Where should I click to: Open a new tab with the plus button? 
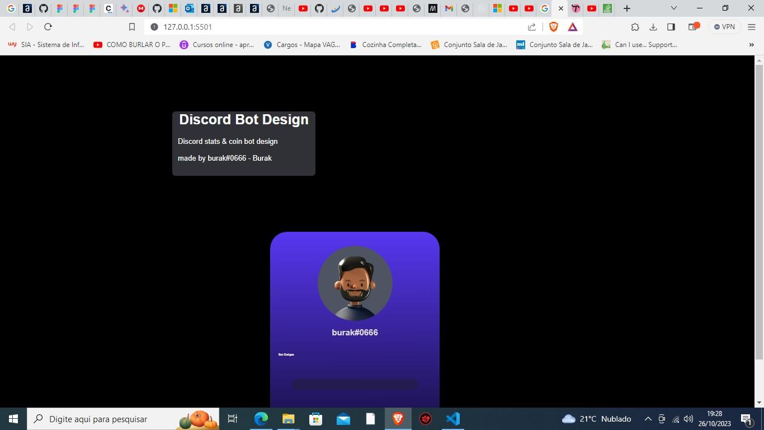627,8
